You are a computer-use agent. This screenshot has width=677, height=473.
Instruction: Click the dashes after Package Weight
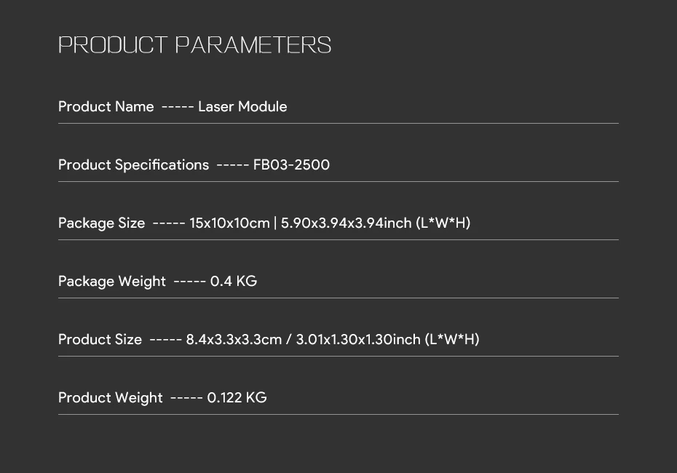tap(189, 282)
